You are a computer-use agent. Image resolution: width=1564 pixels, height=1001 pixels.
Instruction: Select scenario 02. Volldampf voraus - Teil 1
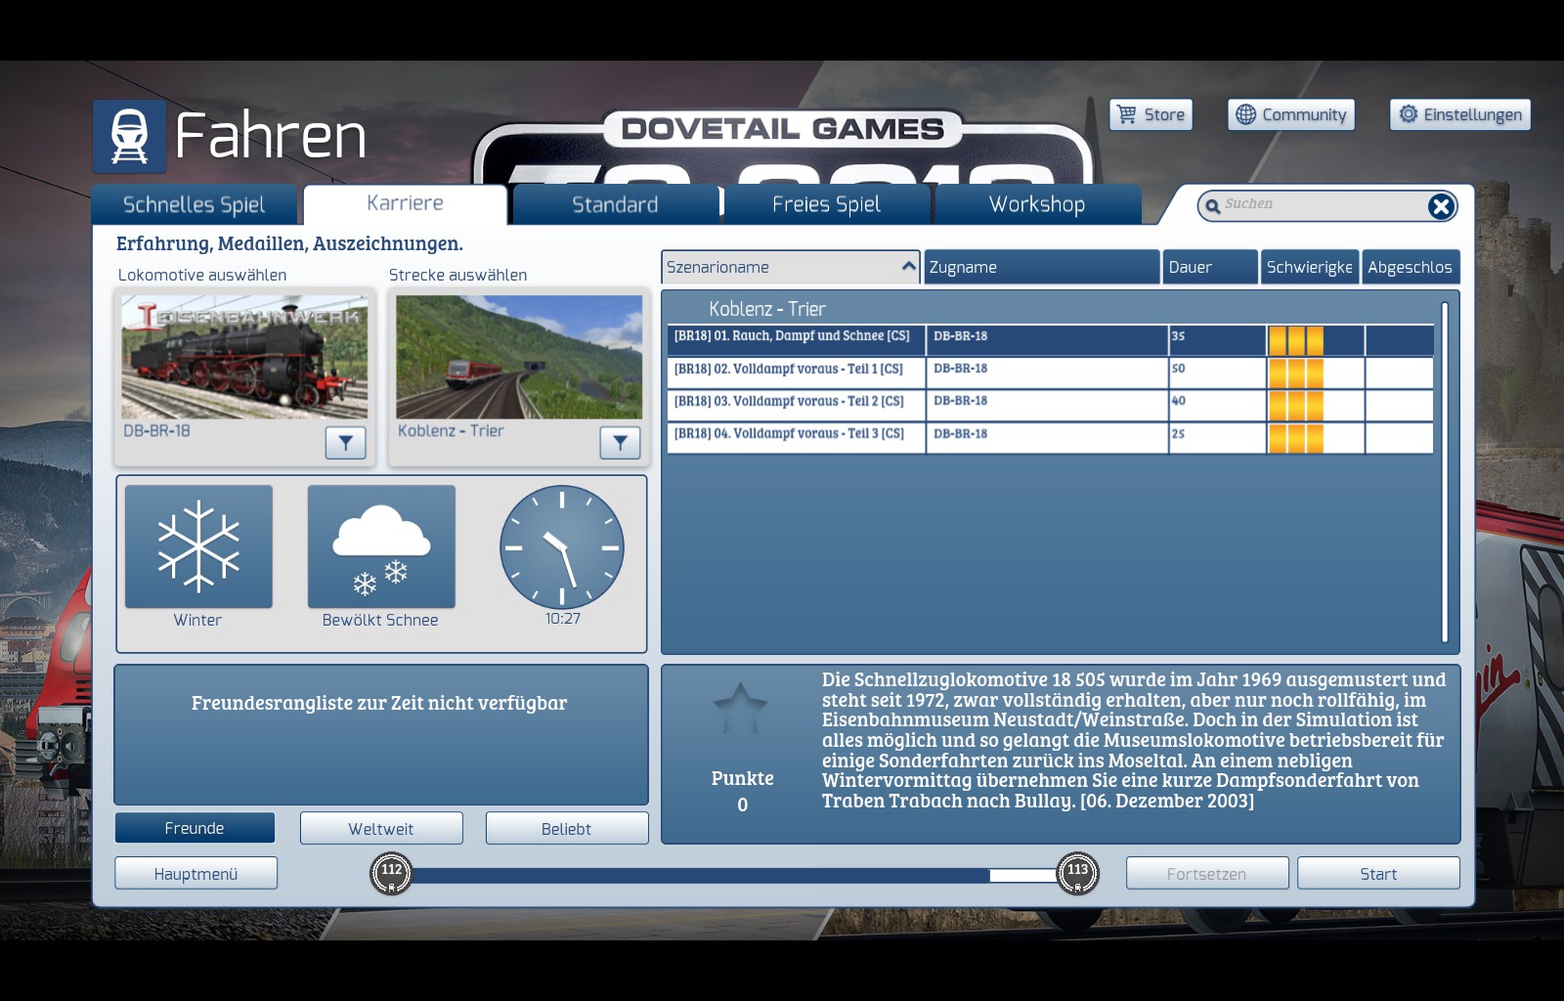[x=1051, y=372]
